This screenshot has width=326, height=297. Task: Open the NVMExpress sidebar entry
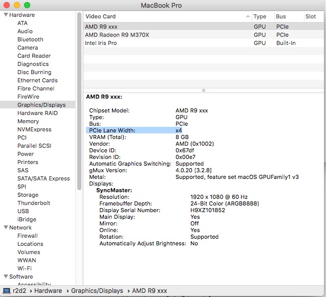(34, 129)
